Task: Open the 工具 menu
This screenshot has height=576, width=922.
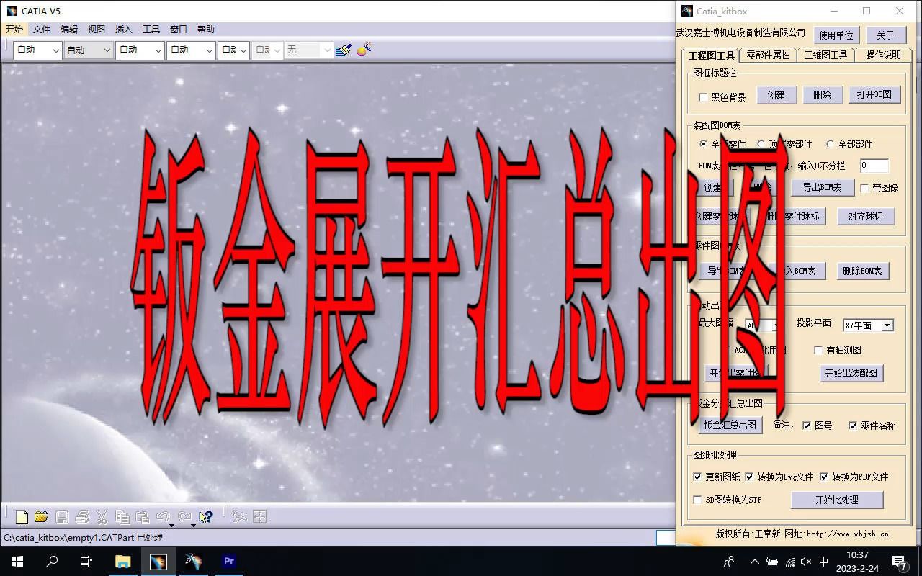Action: point(151,29)
